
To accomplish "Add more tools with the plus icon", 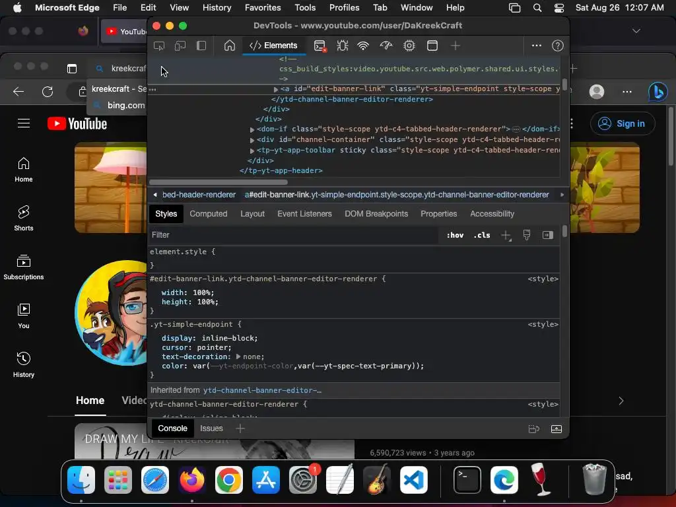I will click(x=456, y=46).
